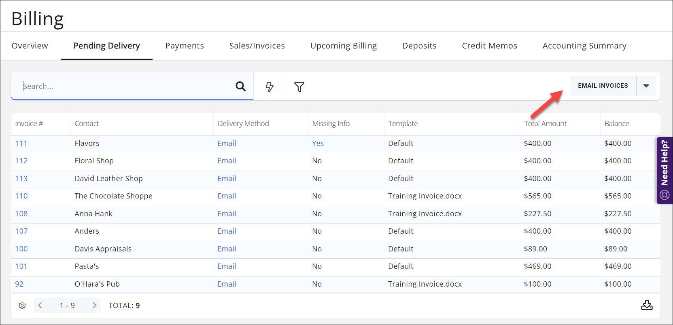Open invoice number 111

21,144
